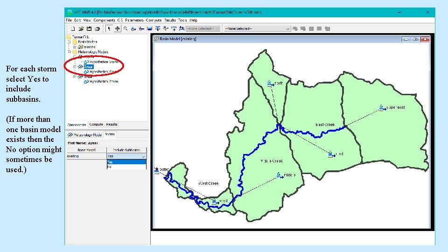Click the global summary table toolbar icon
Screen dimensions: 448x252
coord(303,28)
